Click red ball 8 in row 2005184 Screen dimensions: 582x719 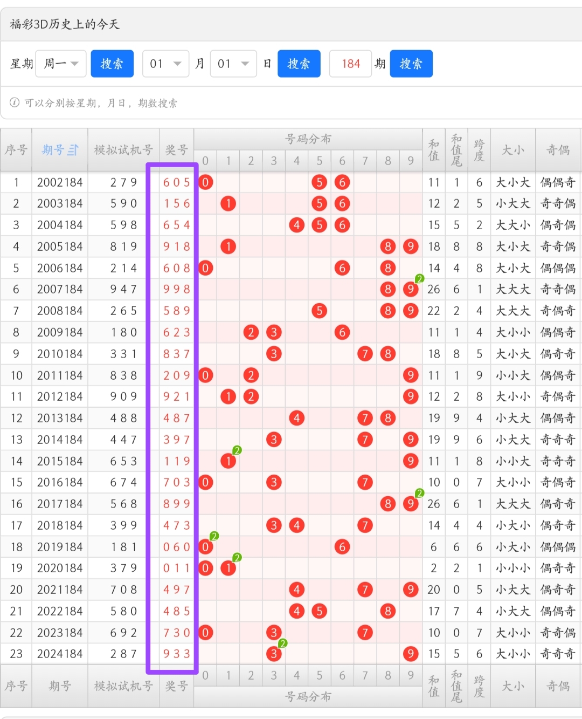click(x=388, y=246)
